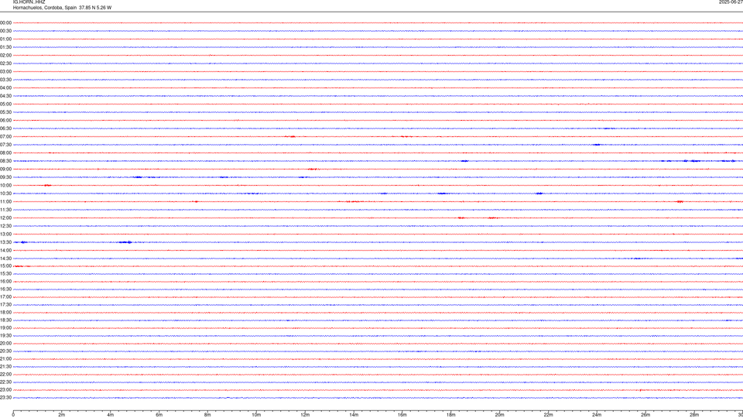The width and height of the screenshot is (743, 418).
Task: Choose the 05:30 trace label
Action: tap(5, 112)
